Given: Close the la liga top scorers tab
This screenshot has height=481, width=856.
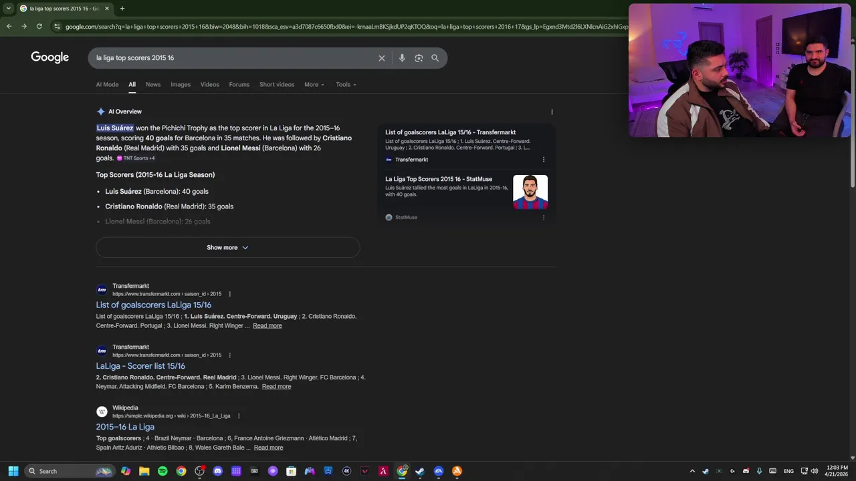Looking at the screenshot, I should tap(107, 9).
